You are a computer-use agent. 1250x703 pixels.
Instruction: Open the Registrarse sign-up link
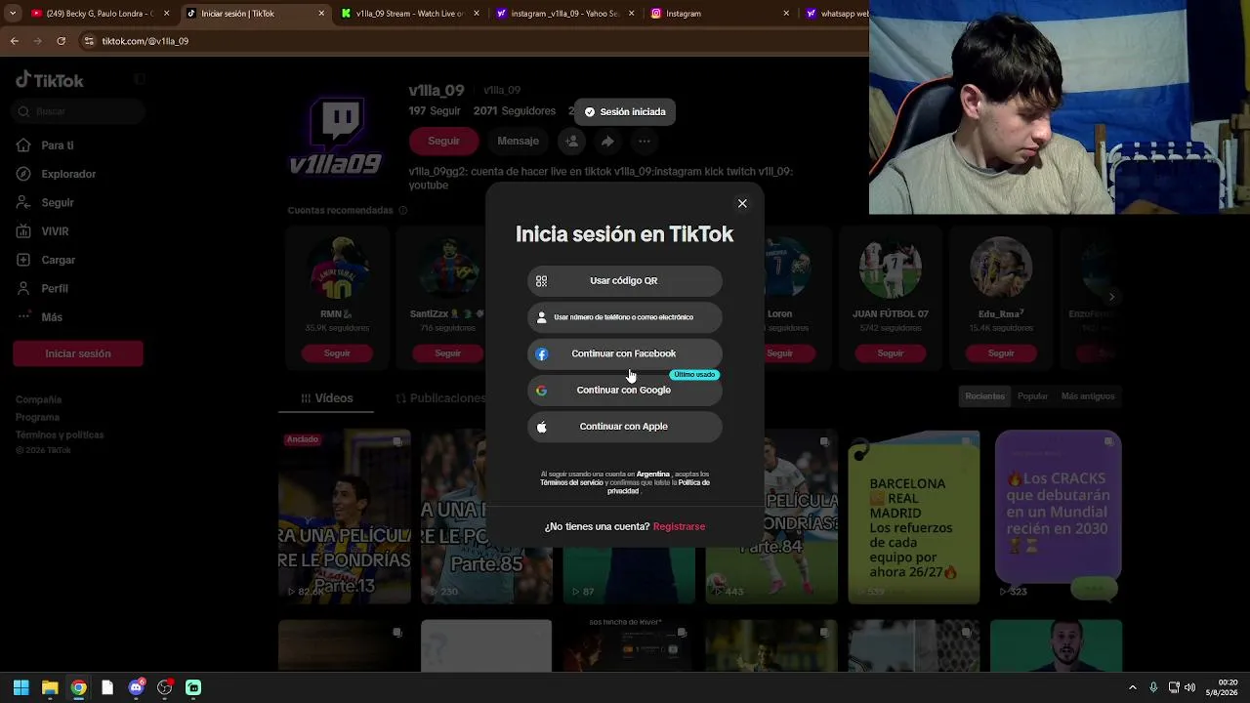click(x=679, y=527)
